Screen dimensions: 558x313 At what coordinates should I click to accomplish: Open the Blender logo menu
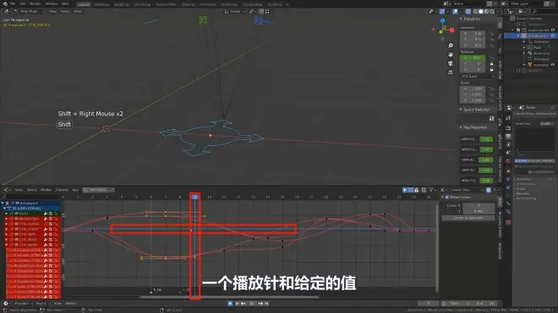(x=5, y=3)
